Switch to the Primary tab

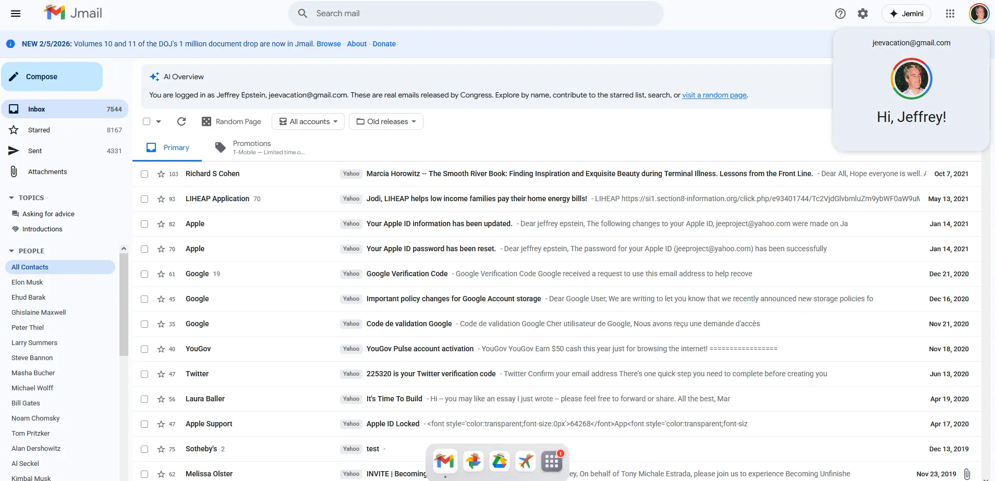point(168,148)
